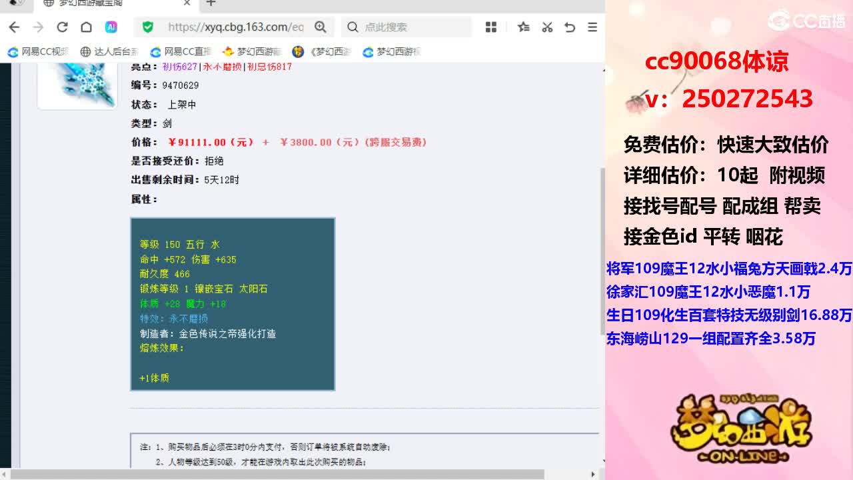
Task: Open the last 梦幻西游 bookmark on the bar
Action: (392, 51)
